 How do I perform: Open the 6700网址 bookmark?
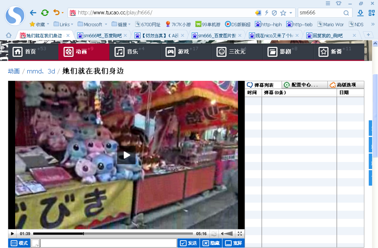pyautogui.click(x=148, y=24)
